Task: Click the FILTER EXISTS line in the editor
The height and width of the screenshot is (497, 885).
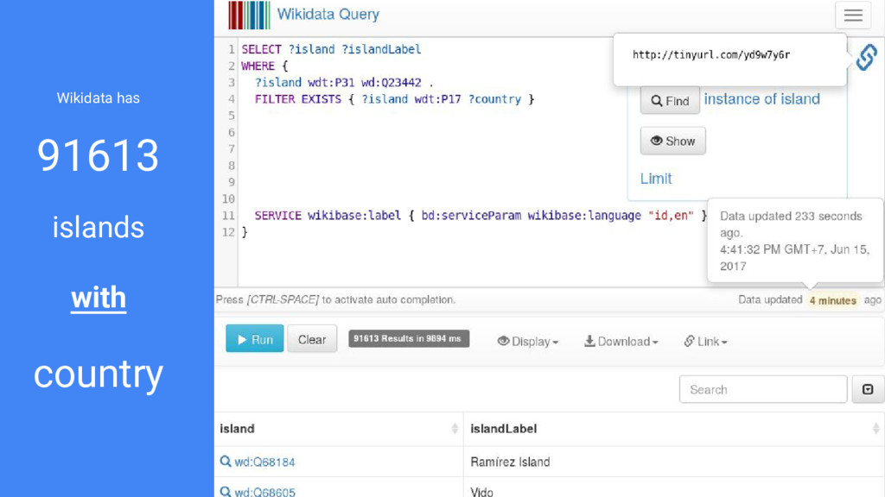Action: 394,99
